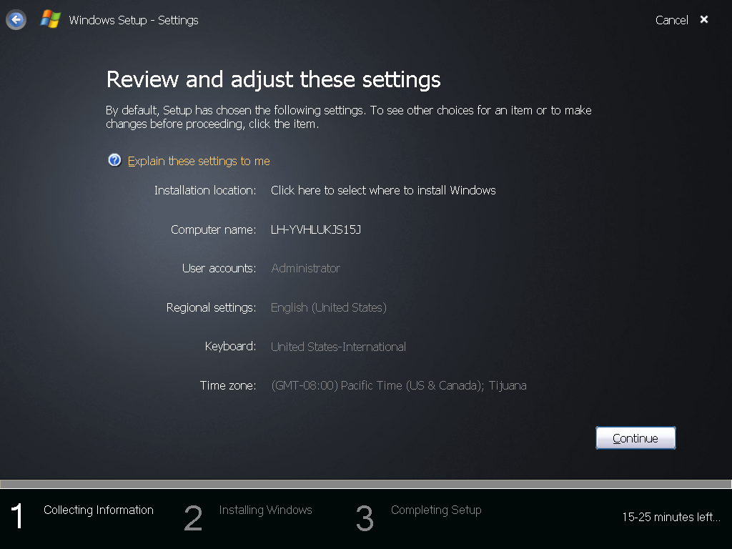This screenshot has height=549, width=732.
Task: Click the blue question mark help icon
Action: point(114,160)
